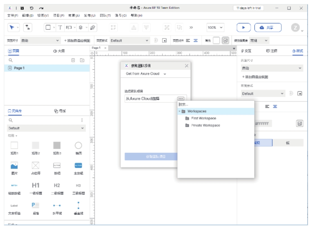311x228 pixels.
Task: Click the white fill color swatch
Action: pyautogui.click(x=217, y=41)
